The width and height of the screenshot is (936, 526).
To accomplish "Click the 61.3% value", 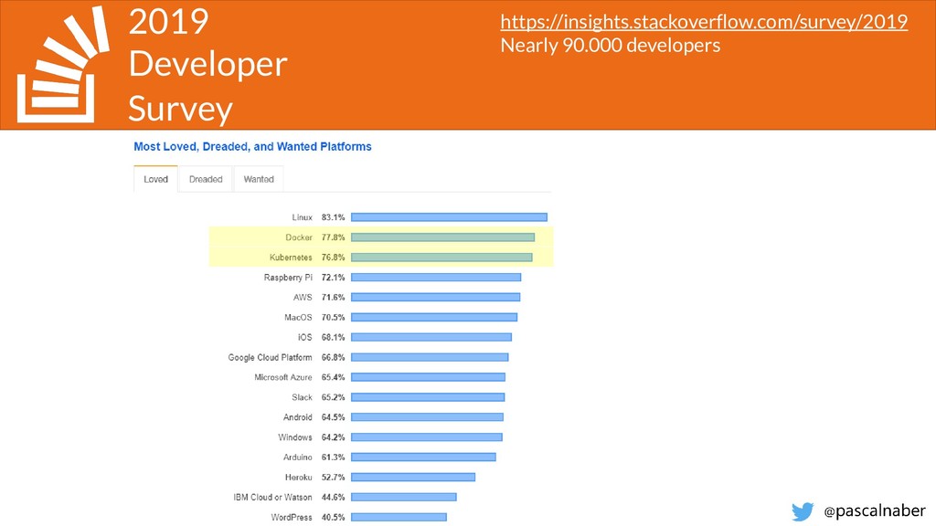I will pos(333,457).
